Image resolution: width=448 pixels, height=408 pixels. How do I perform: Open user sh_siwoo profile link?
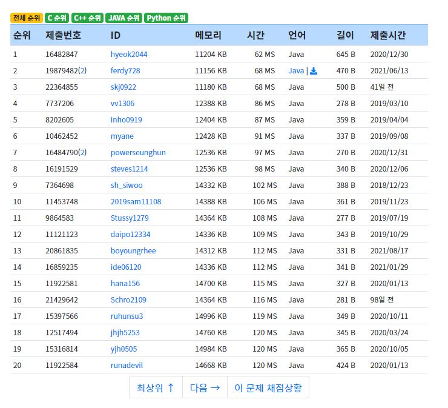coord(127,185)
